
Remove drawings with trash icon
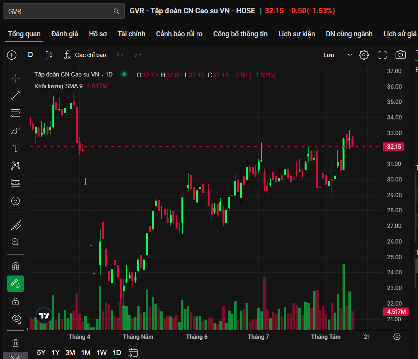16,343
